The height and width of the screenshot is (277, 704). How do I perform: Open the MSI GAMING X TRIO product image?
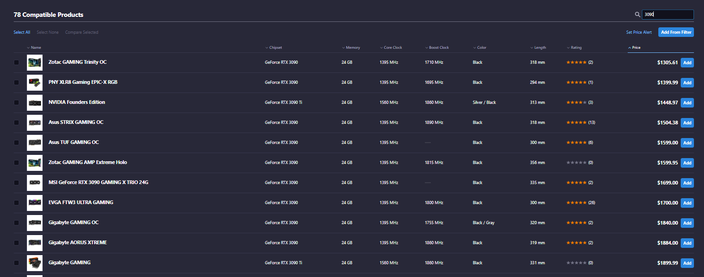point(35,183)
